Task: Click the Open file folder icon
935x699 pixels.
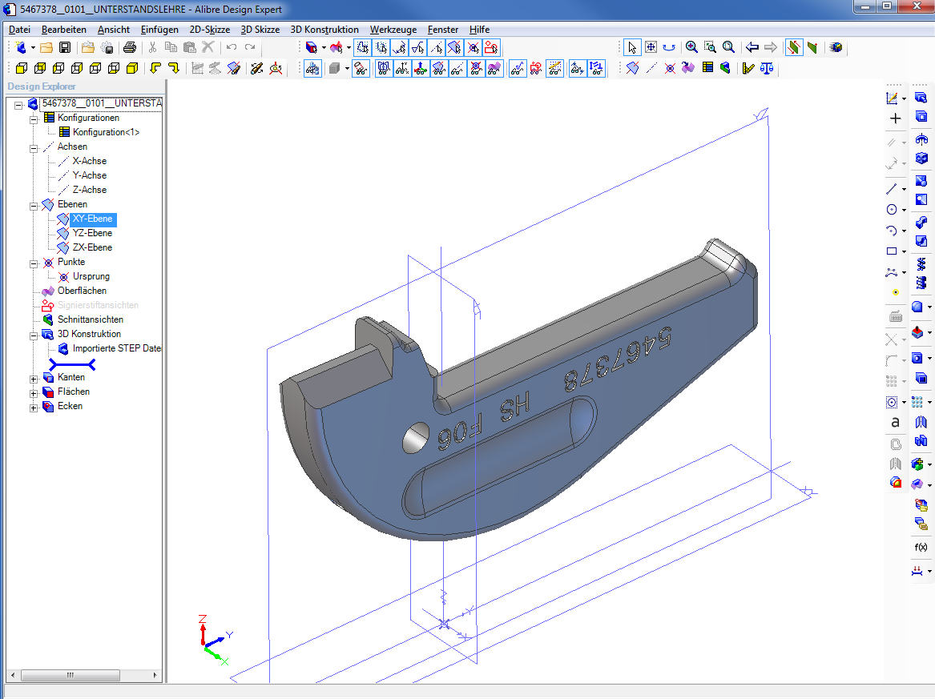Action: click(46, 48)
